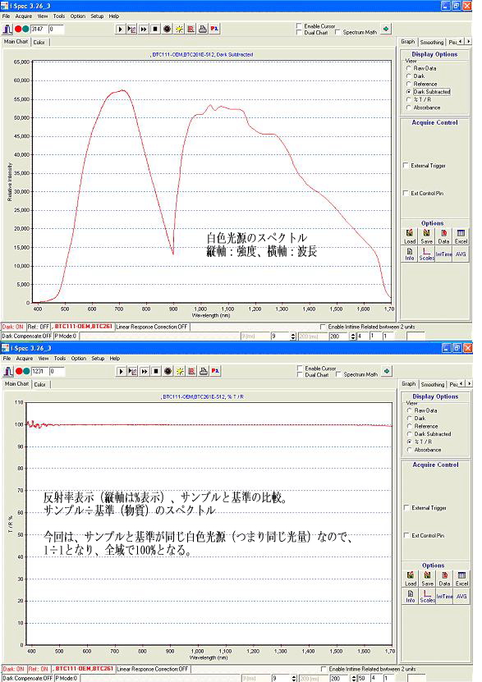The width and height of the screenshot is (482, 682).
Task: Click the play acquire icon in upper toolbar
Action: 120,30
